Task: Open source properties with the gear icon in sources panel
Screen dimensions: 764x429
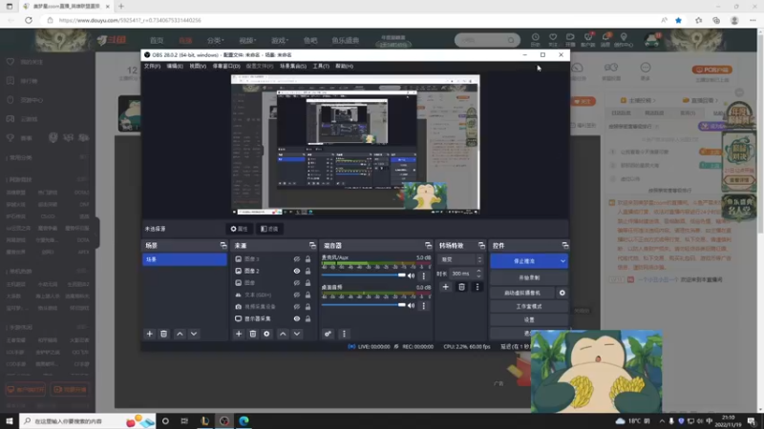Action: (x=266, y=334)
